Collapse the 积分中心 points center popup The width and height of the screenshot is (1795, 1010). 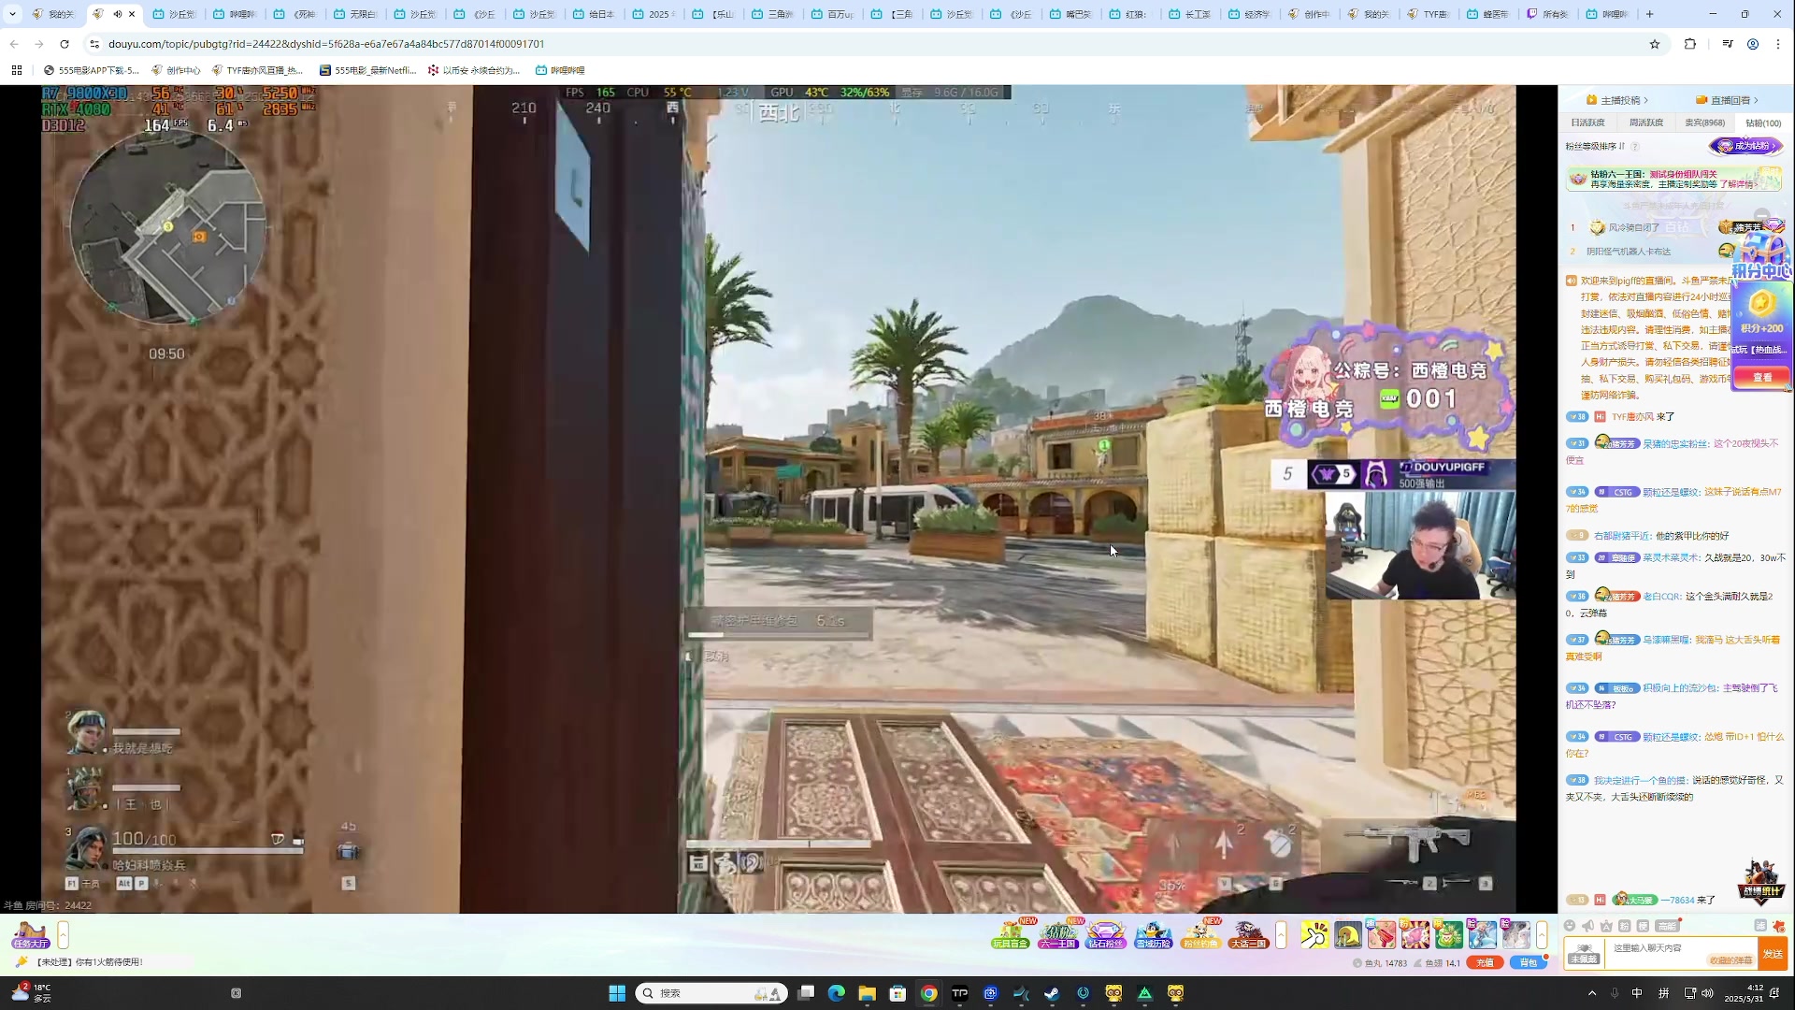click(x=1762, y=215)
